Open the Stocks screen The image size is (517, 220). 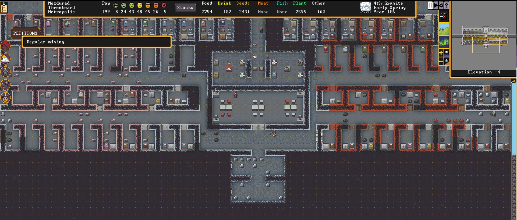(185, 8)
